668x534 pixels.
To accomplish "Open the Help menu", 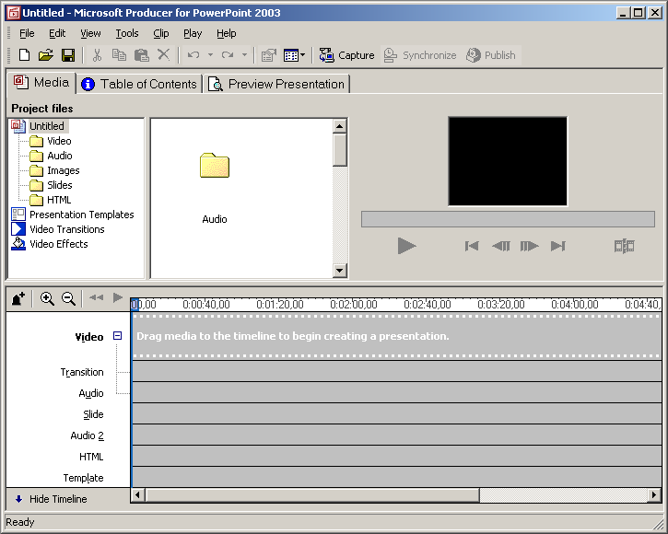I will tap(227, 33).
